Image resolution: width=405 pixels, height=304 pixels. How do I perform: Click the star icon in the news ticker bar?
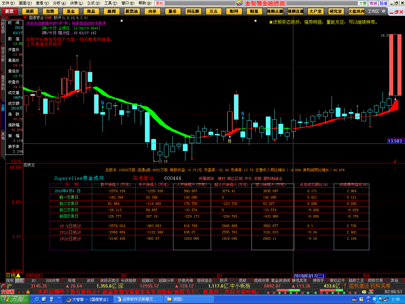point(28,292)
